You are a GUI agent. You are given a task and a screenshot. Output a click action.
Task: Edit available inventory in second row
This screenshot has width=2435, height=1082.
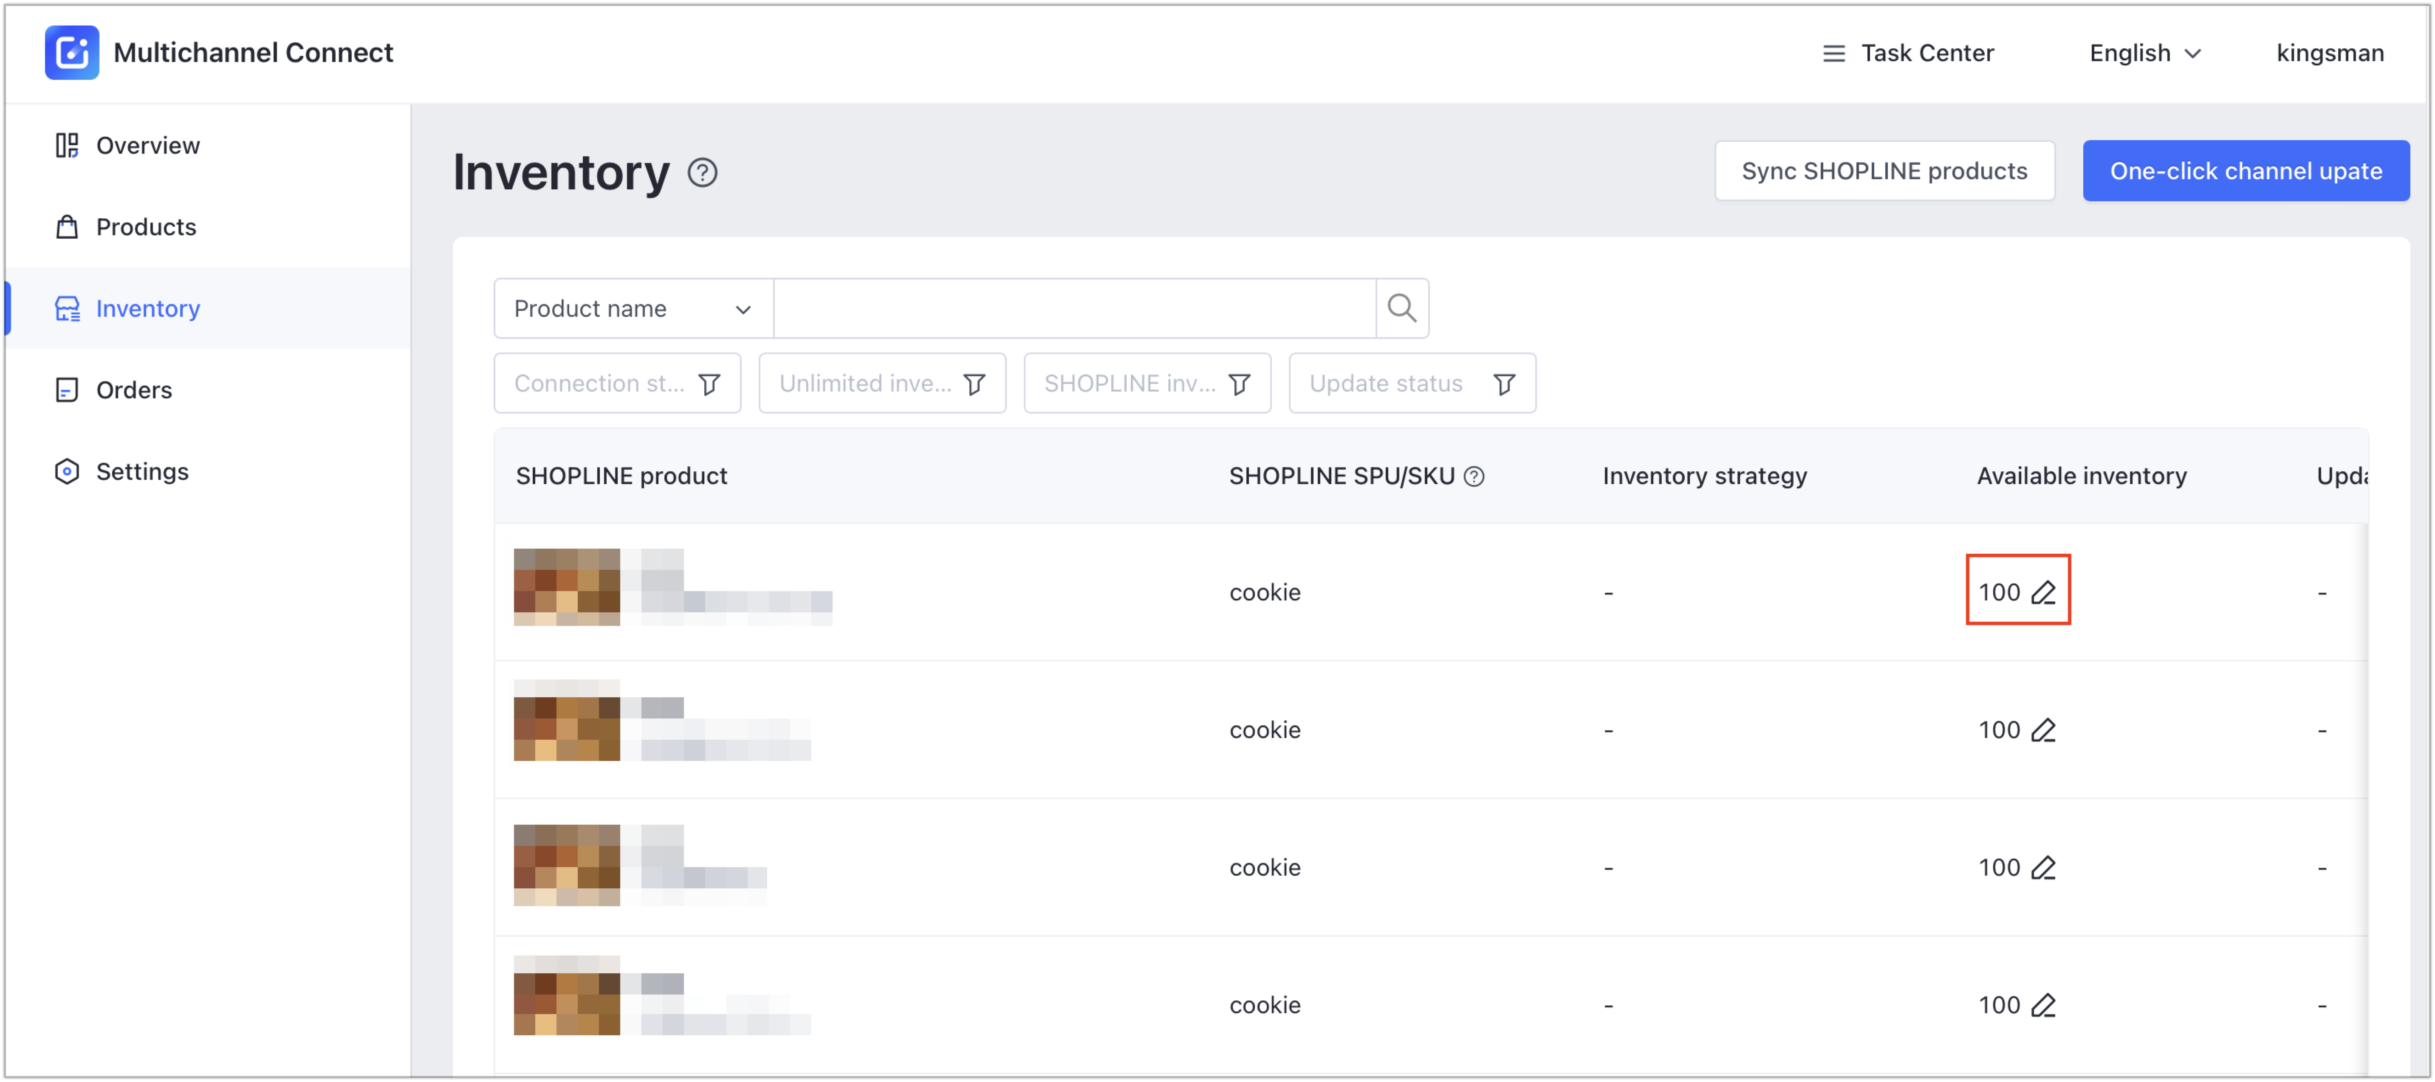click(x=2044, y=730)
